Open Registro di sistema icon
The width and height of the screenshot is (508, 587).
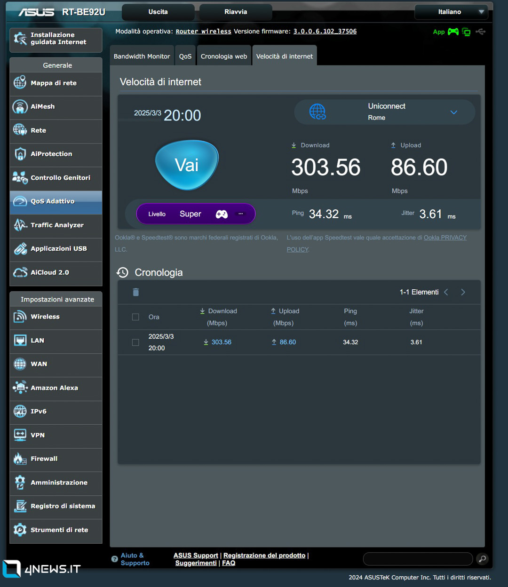[20, 506]
